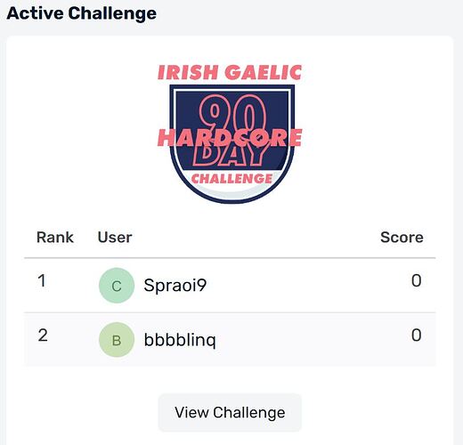Image resolution: width=463 pixels, height=445 pixels.
Task: Click rank number 2
Action: click(x=43, y=336)
